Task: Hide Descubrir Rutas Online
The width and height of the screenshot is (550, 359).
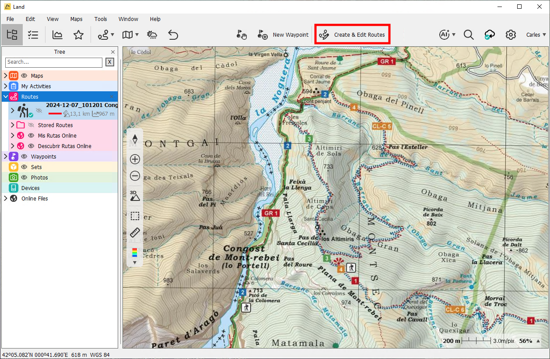Action: coord(31,146)
